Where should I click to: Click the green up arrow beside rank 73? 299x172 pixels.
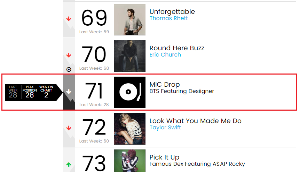coord(69,164)
